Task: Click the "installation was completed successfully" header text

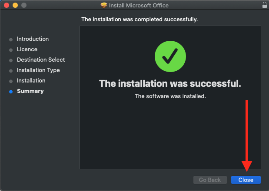Action: 139,20
